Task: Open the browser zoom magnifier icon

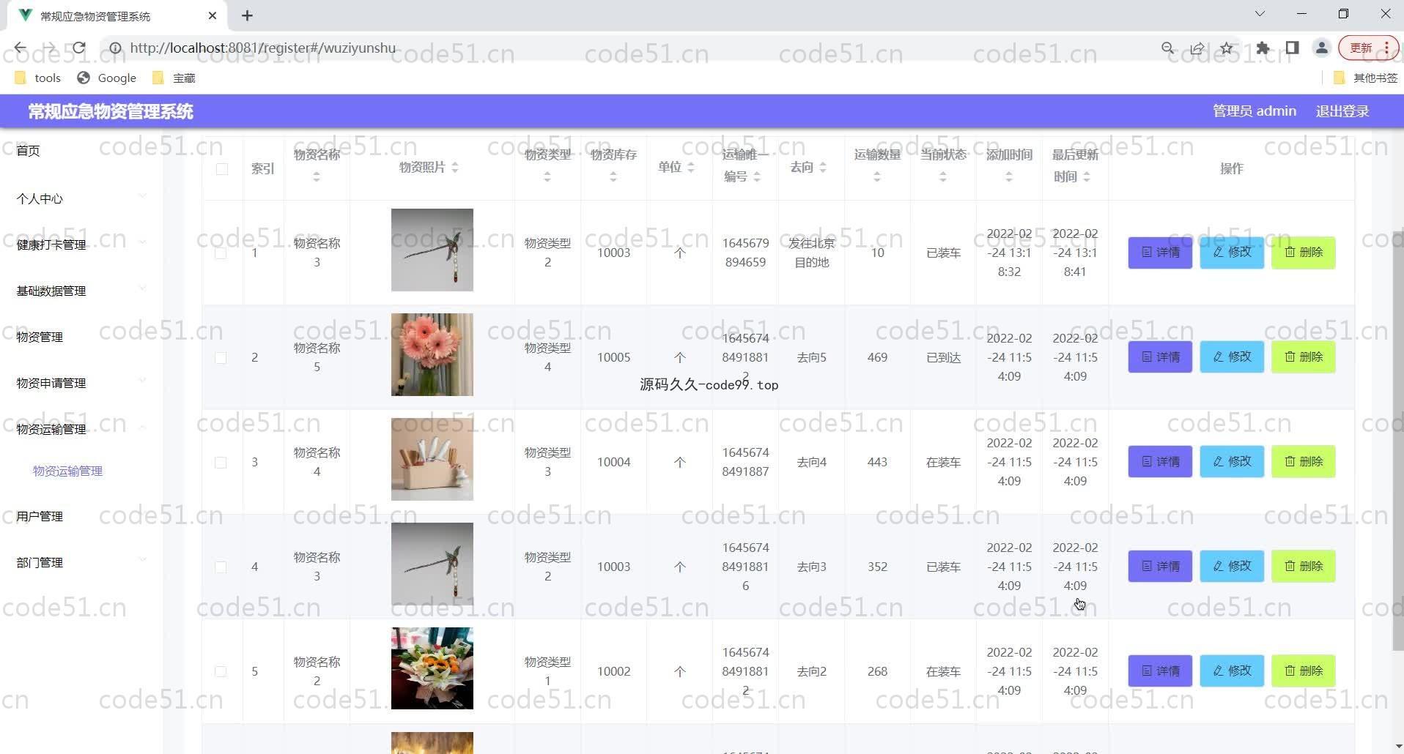Action: 1168,48
